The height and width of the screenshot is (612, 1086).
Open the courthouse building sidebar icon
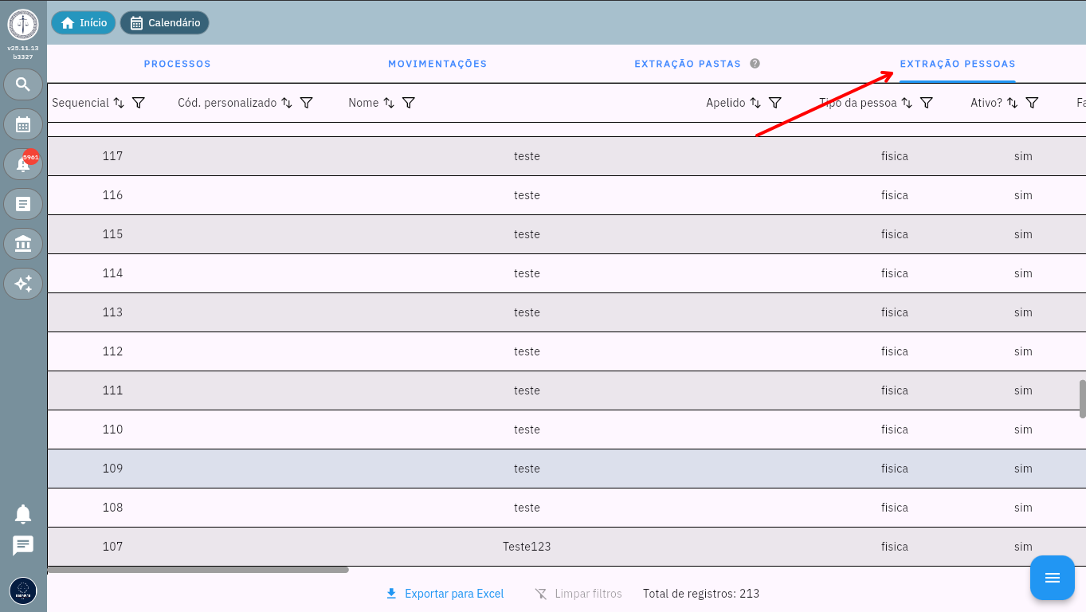pos(23,244)
